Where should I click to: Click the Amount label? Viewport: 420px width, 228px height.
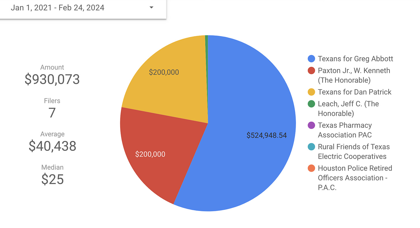point(52,67)
